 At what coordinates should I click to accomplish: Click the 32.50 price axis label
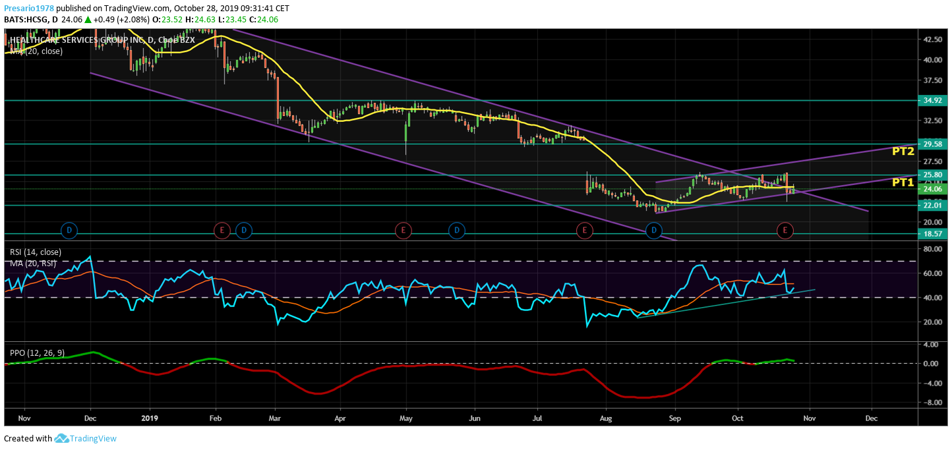coord(932,121)
